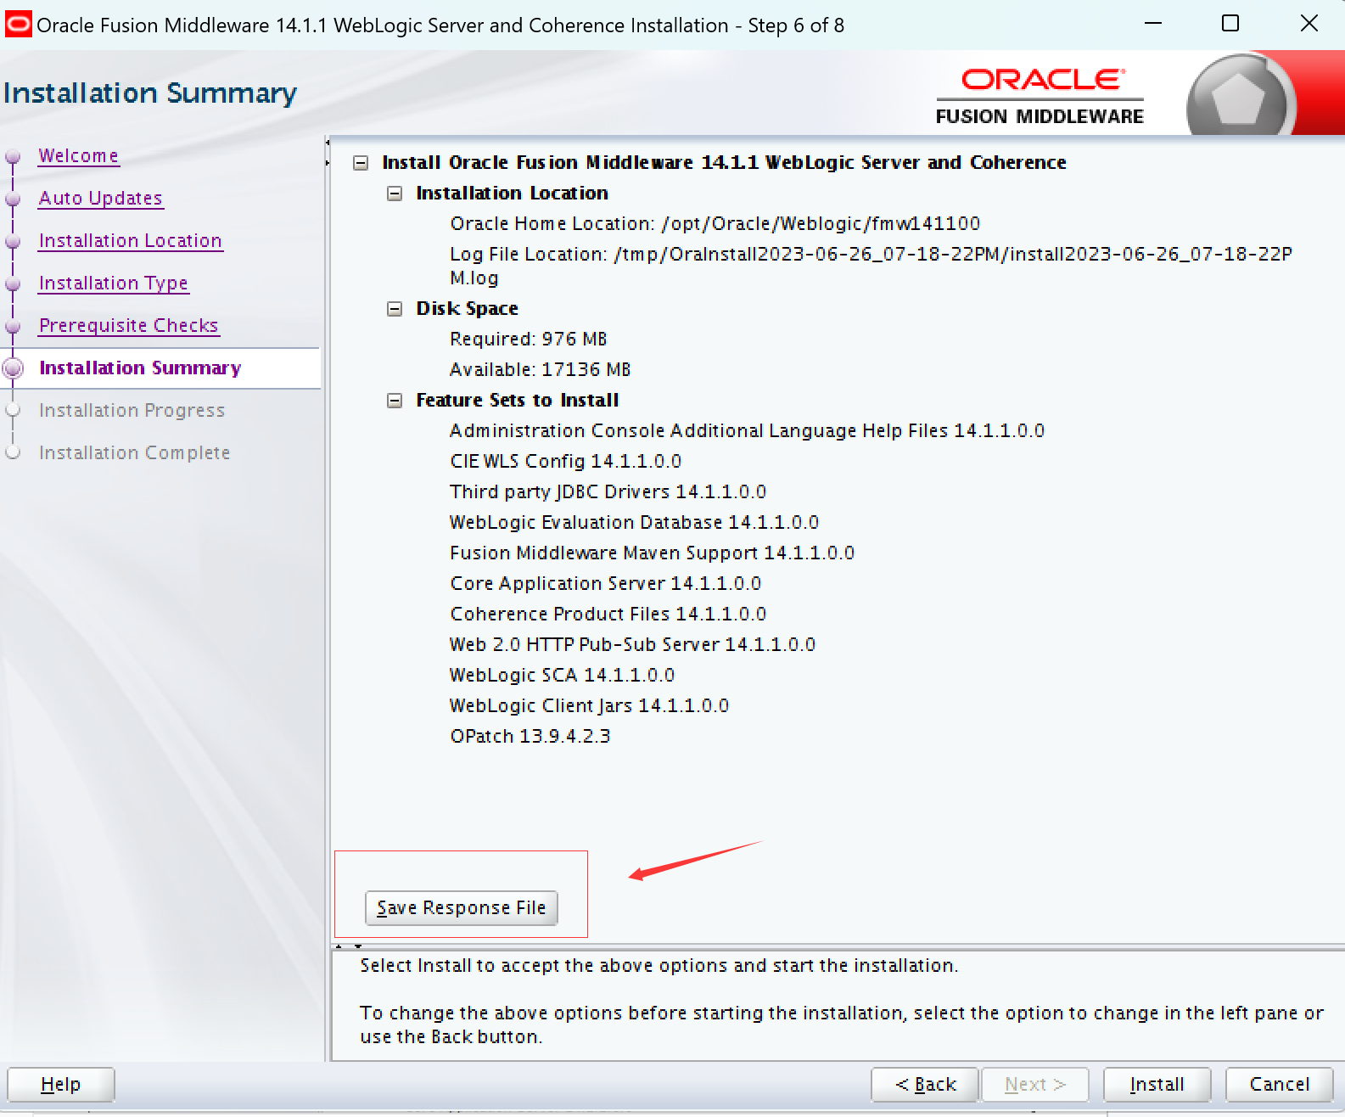Click the Installation Location step bullet icon
This screenshot has width=1345, height=1117.
pos(13,241)
